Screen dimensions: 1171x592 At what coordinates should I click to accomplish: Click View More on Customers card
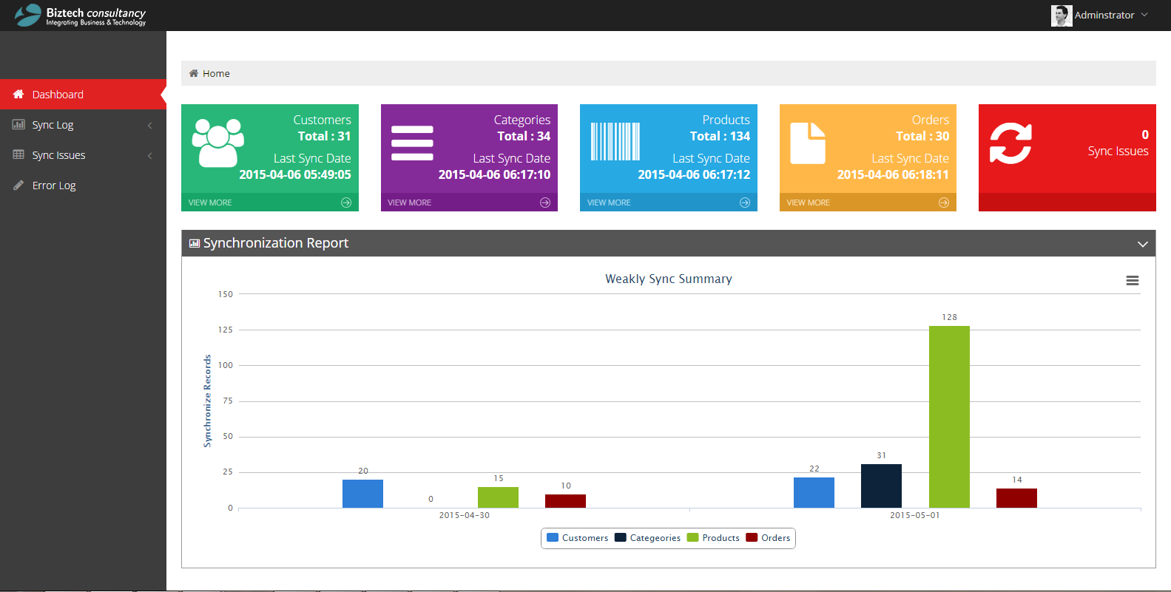(x=210, y=203)
